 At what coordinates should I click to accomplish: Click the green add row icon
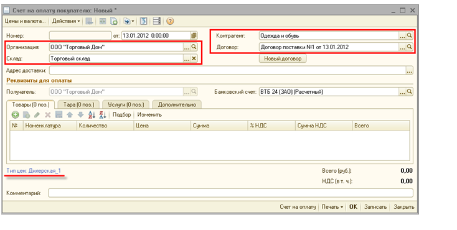(x=15, y=115)
